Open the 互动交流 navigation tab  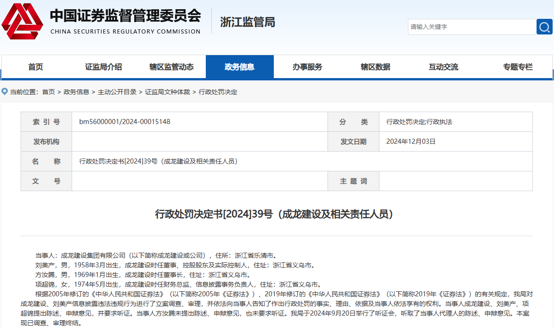tap(443, 67)
